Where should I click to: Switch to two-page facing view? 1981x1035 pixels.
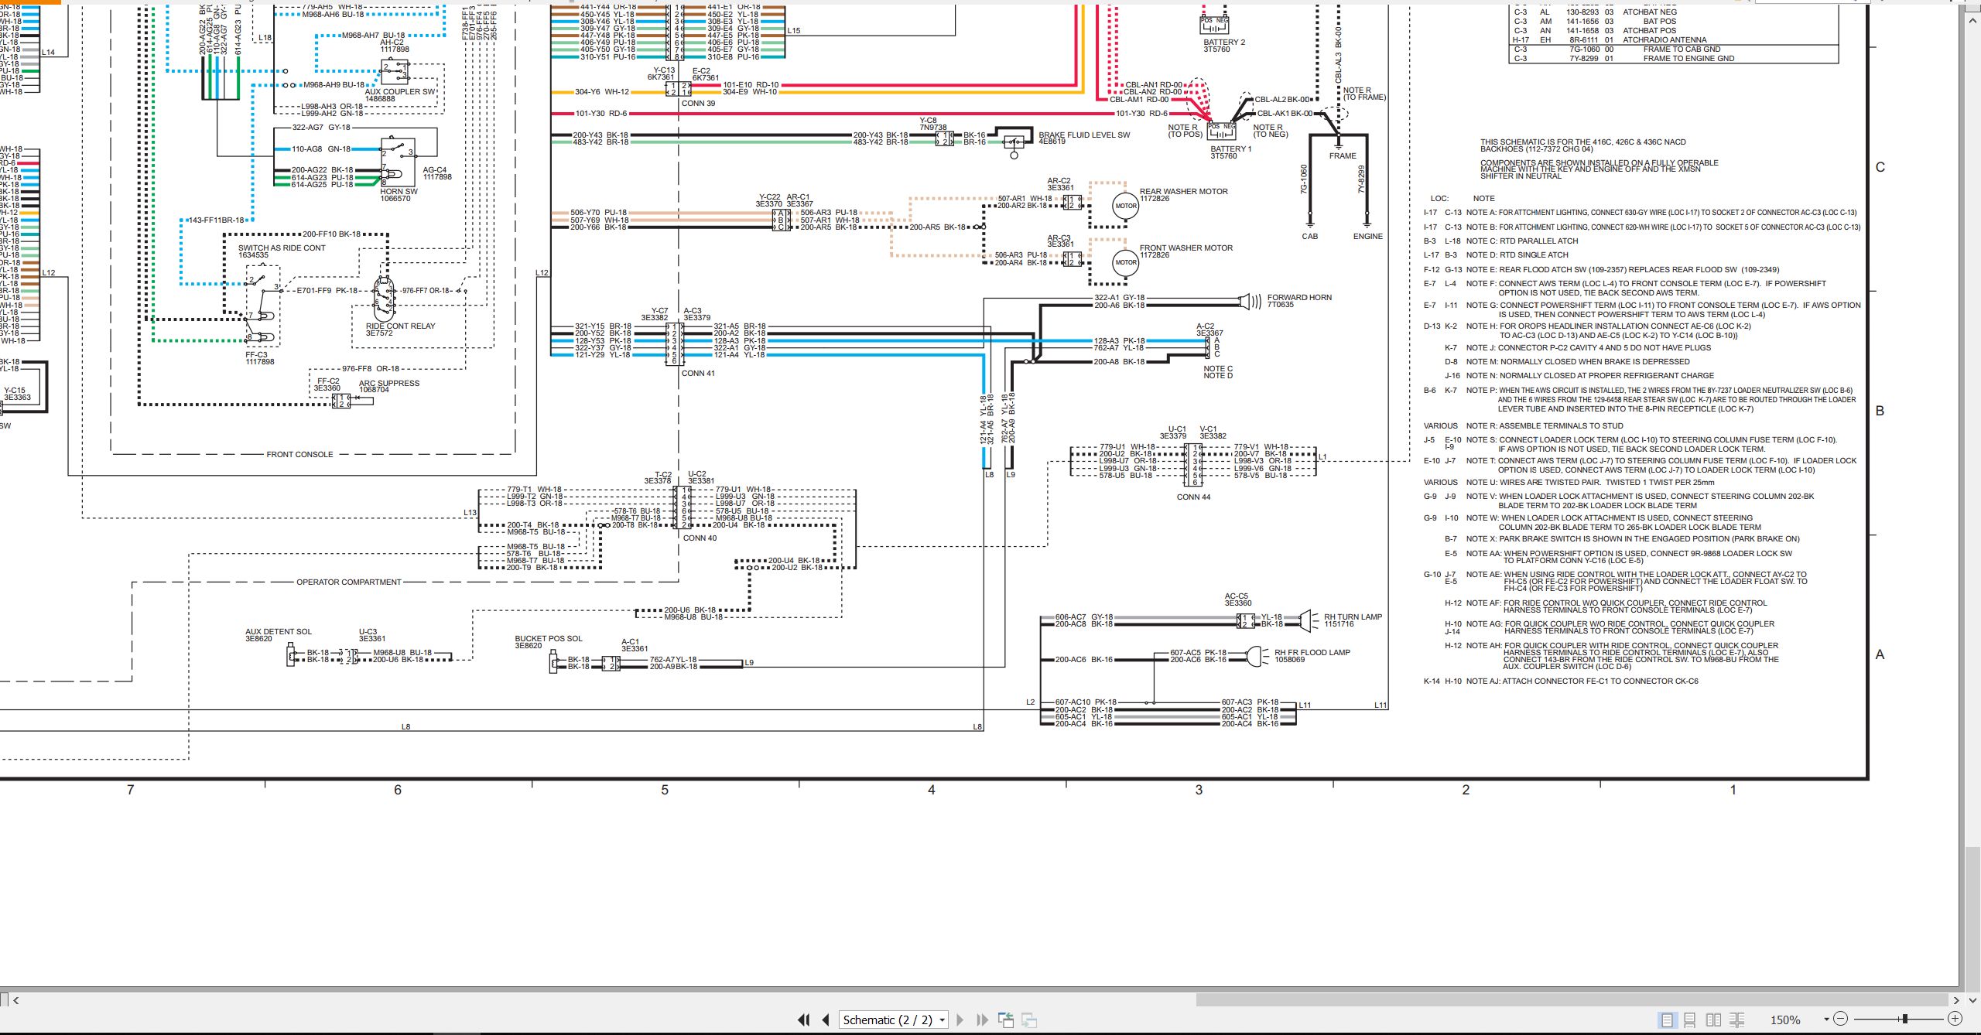click(x=1714, y=1020)
